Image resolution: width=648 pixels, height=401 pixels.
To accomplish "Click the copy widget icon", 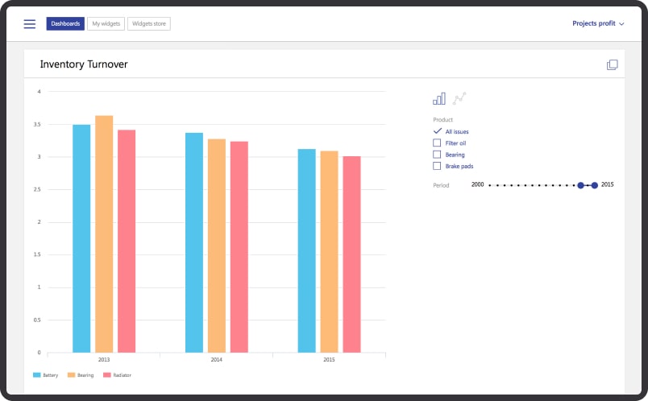I will click(612, 64).
